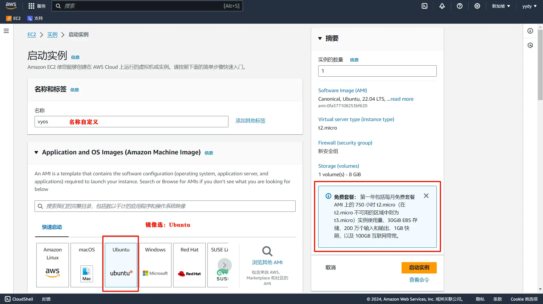
Task: Open the Singapore region dropdown
Action: (x=501, y=6)
